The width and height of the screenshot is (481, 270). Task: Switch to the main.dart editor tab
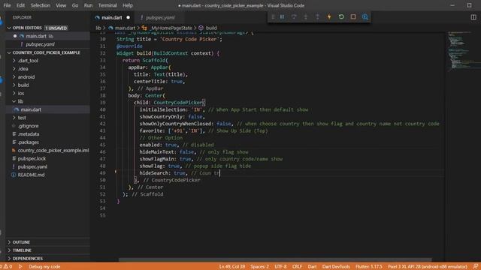click(112, 18)
